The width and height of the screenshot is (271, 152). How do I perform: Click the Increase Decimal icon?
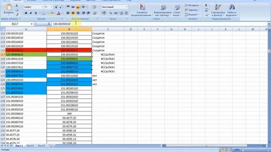121,13
